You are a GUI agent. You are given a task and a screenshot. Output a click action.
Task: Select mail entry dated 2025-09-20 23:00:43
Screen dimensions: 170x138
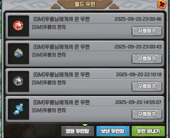click(85, 54)
